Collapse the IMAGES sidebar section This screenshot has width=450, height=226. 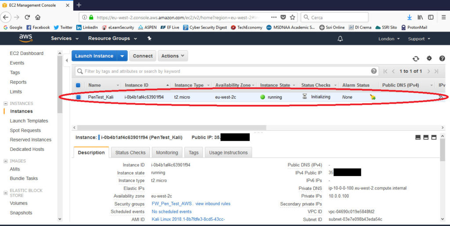pyautogui.click(x=5, y=161)
